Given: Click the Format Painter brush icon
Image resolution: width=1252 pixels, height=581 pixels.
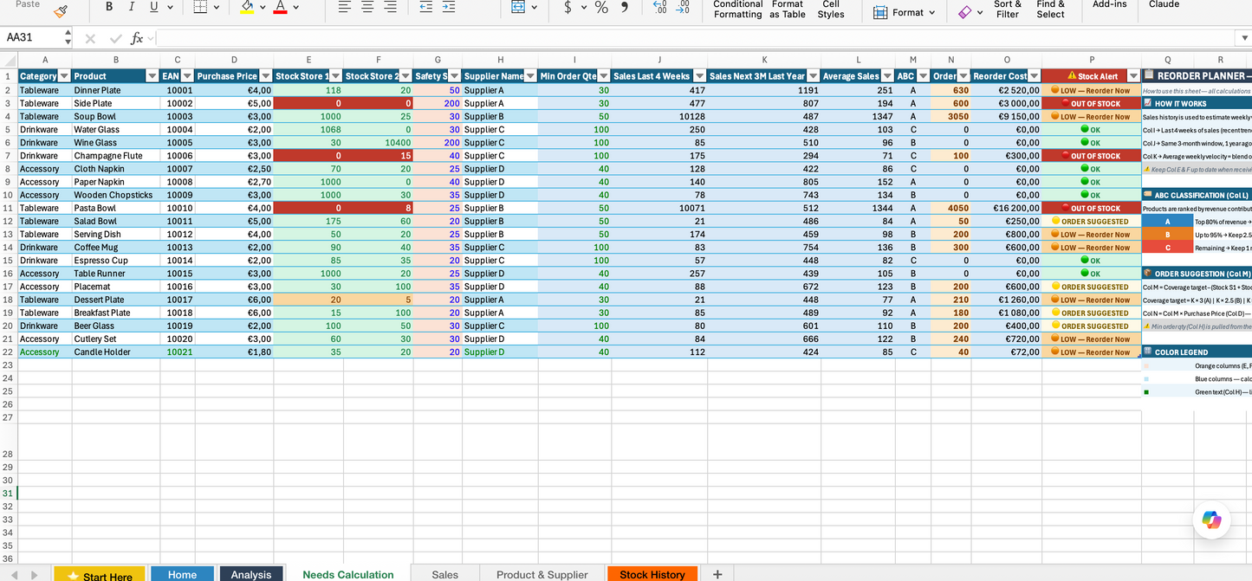Looking at the screenshot, I should pos(61,11).
